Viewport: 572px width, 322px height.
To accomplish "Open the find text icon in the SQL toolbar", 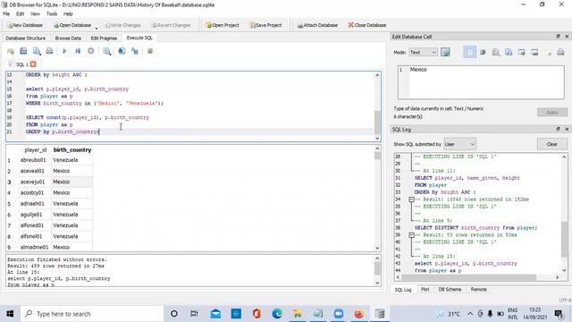I will tap(122, 51).
